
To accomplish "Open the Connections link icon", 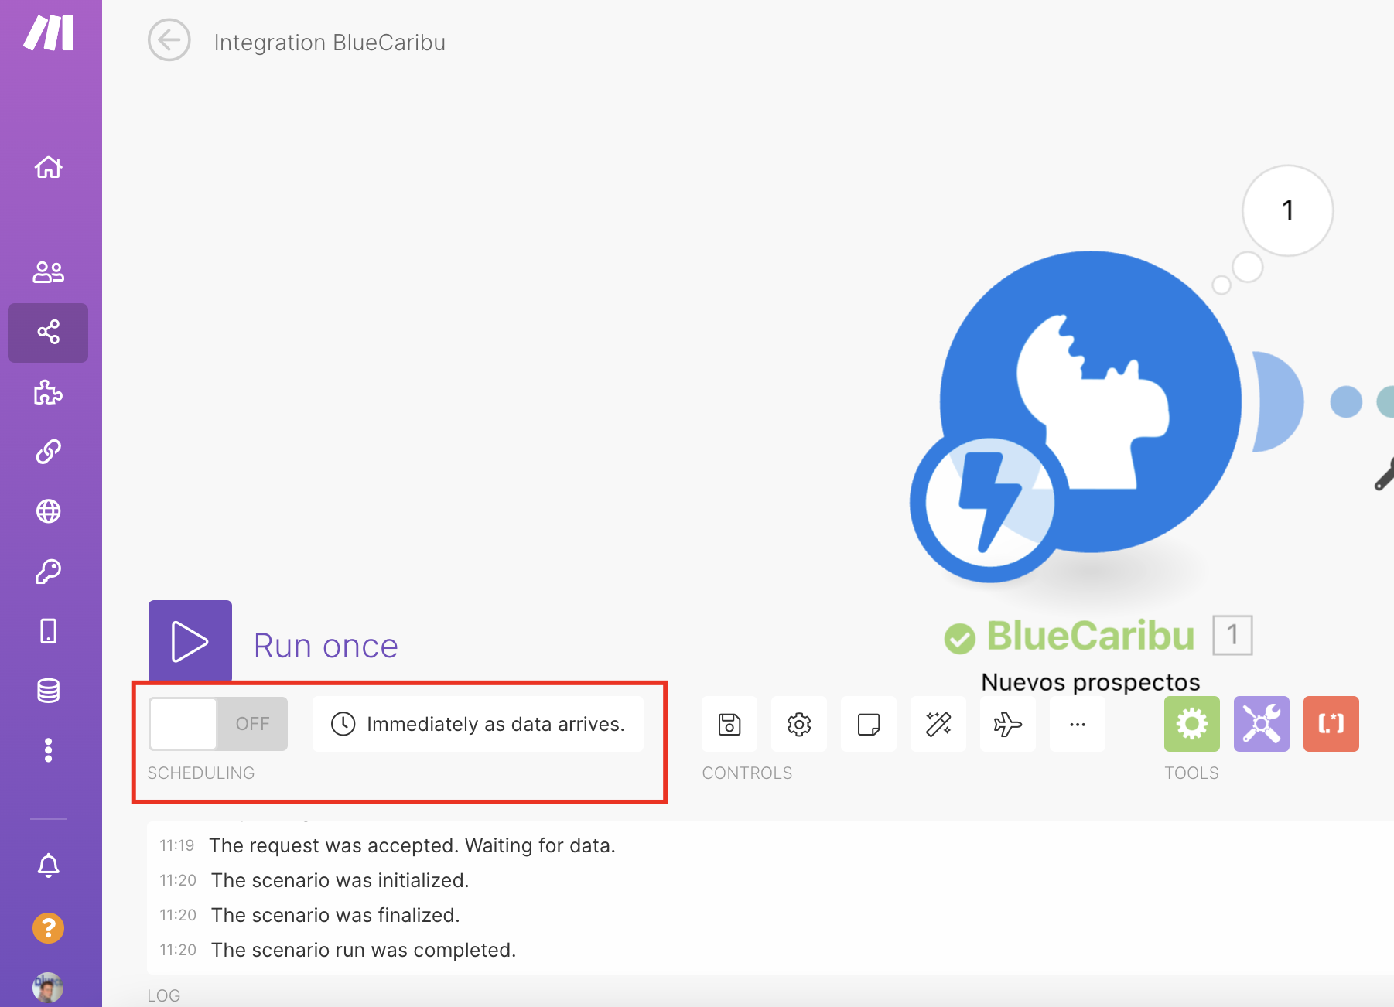I will (x=48, y=452).
